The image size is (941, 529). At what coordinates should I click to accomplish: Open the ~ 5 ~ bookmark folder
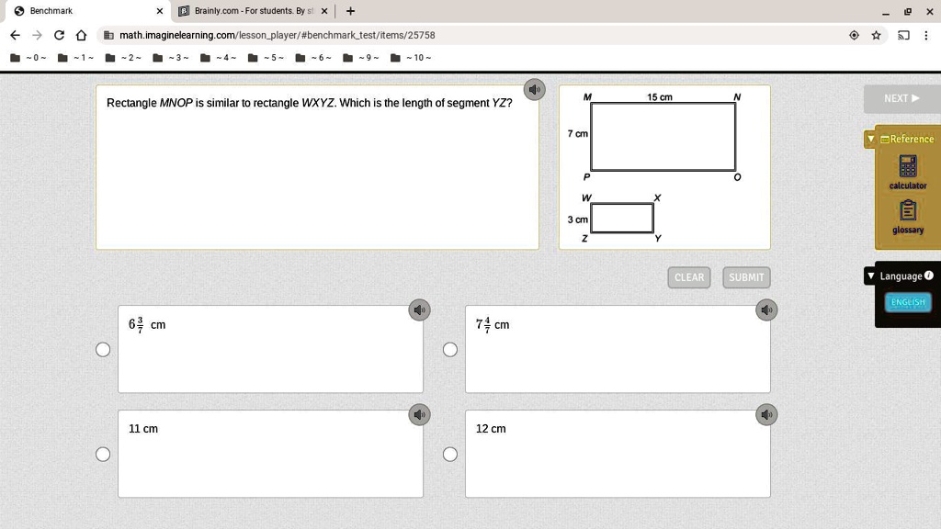pyautogui.click(x=266, y=58)
